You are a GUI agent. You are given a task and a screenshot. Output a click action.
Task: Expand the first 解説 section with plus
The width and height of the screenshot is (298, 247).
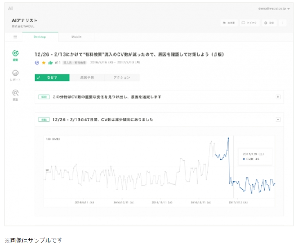coord(278,97)
